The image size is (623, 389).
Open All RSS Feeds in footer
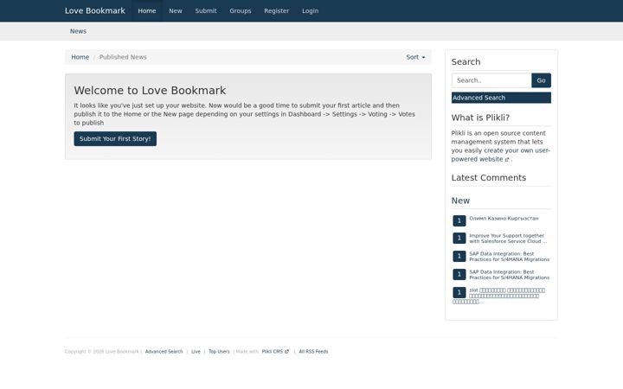click(x=313, y=351)
